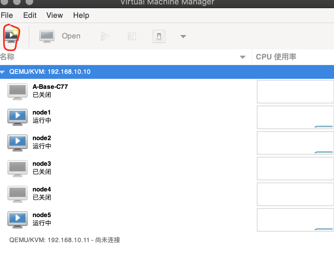Click the CPU usage graph for node2
Screen dimensions: 334x259
point(295,143)
